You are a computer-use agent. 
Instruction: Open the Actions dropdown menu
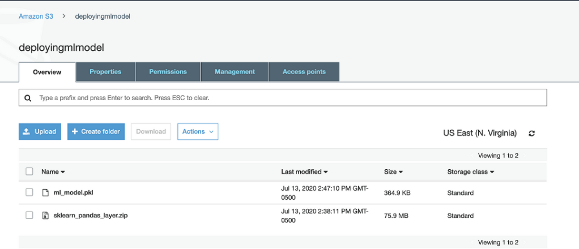[198, 131]
